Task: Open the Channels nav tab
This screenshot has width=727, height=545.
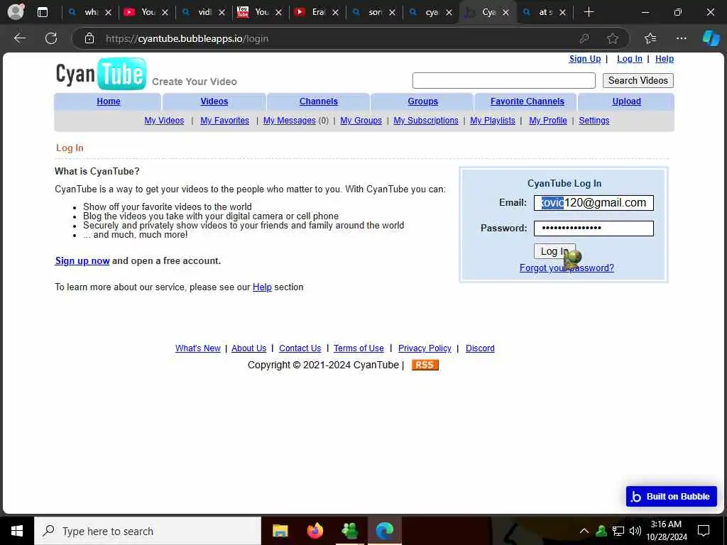Action: point(319,101)
